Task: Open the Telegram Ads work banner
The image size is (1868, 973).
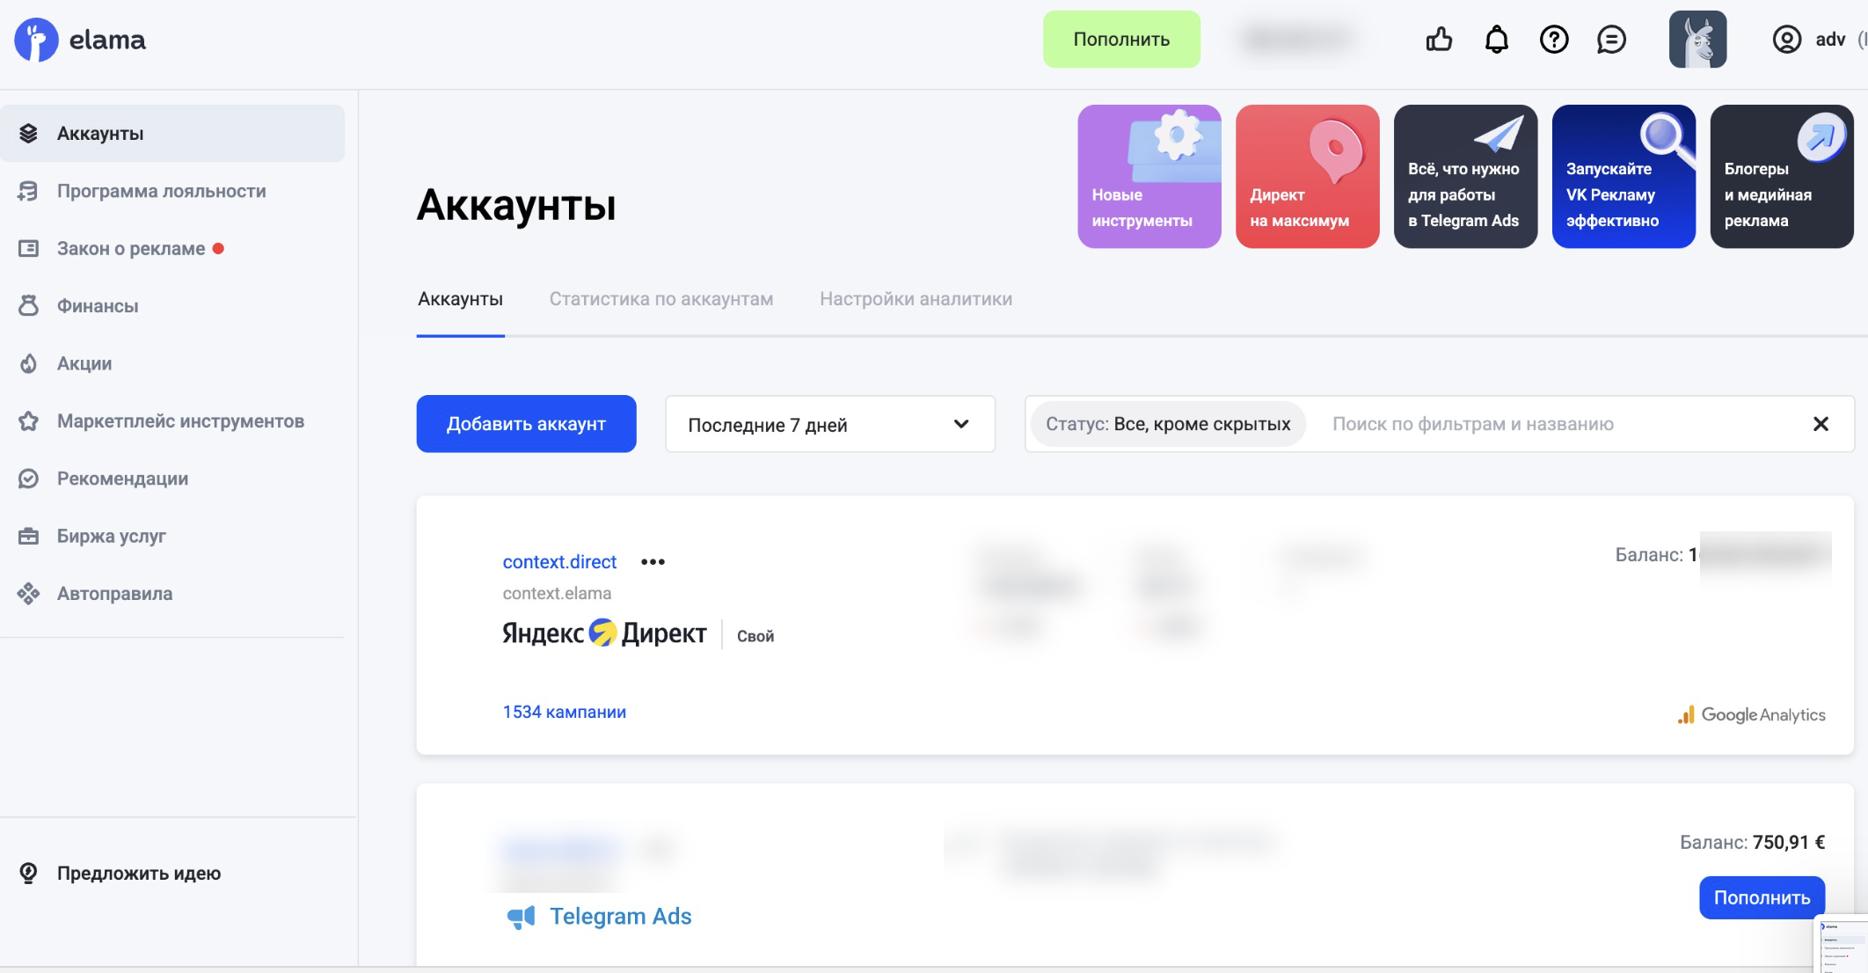Action: point(1465,176)
